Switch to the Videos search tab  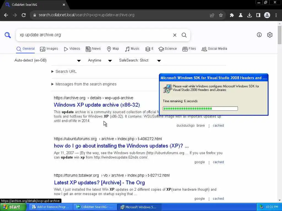click(x=72, y=49)
